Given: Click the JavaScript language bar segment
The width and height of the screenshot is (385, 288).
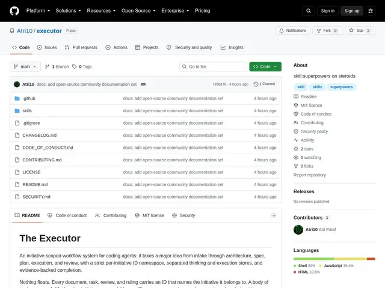Looking at the screenshot, I should tap(350, 259).
